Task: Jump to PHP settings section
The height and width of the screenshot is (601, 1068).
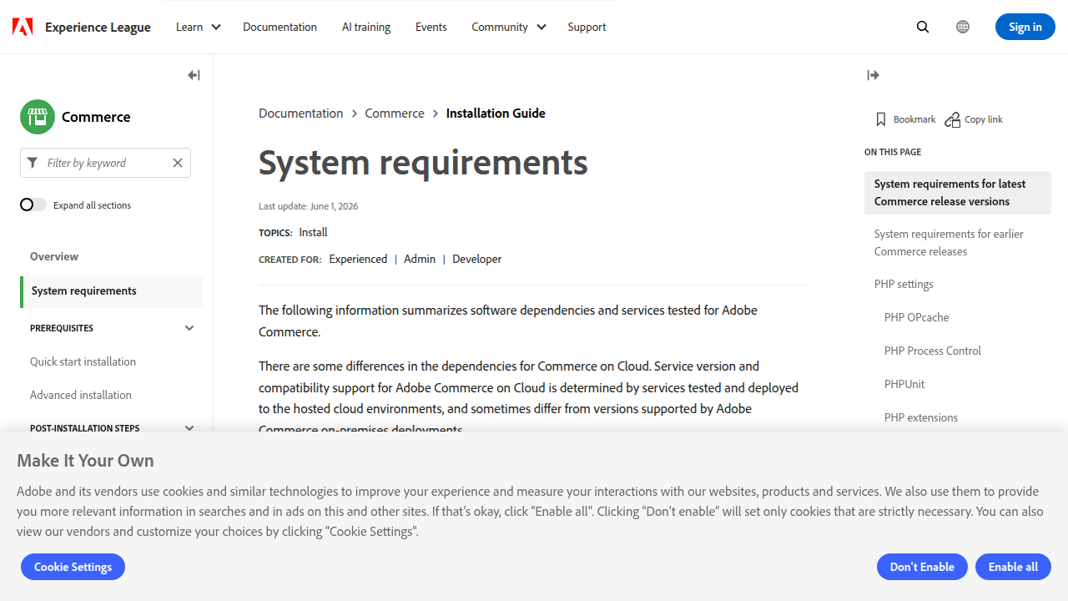Action: (904, 284)
